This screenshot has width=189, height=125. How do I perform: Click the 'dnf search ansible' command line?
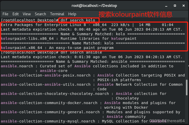(51, 52)
